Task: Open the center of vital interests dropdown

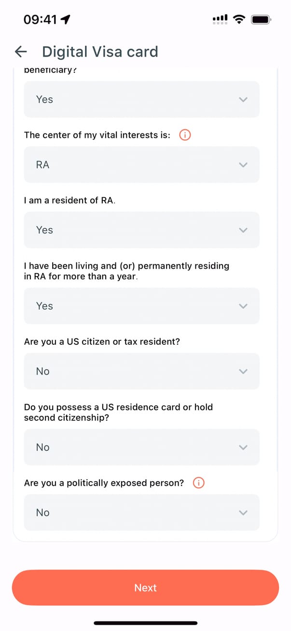Action: point(141,165)
